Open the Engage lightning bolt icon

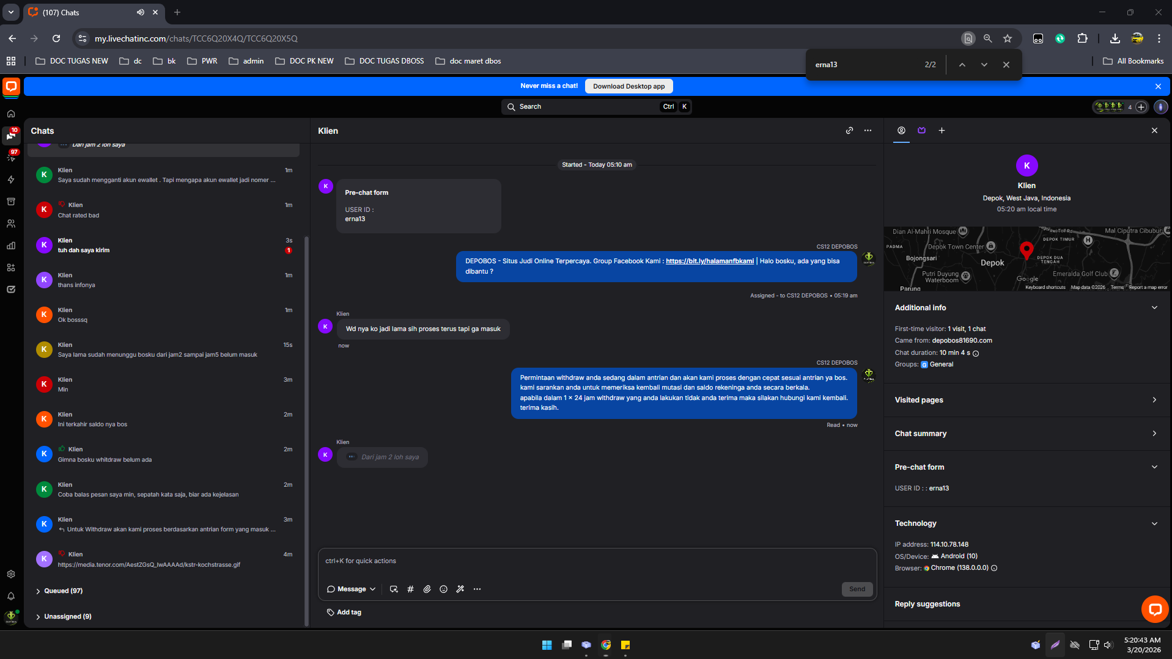point(11,180)
